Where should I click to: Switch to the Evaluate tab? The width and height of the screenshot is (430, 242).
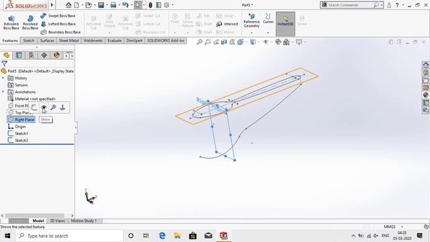(114, 40)
